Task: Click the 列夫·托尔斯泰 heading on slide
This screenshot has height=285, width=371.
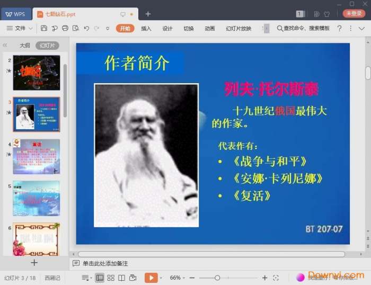Action: click(271, 89)
